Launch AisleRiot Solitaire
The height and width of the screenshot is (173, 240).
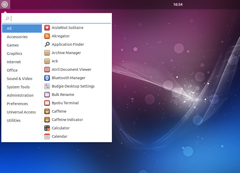(67, 27)
